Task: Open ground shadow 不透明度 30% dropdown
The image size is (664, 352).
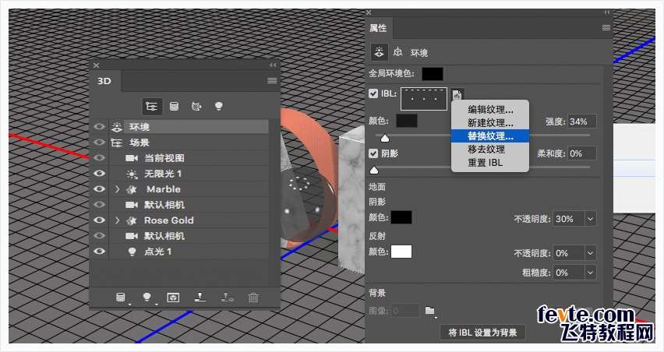Action: (590, 219)
